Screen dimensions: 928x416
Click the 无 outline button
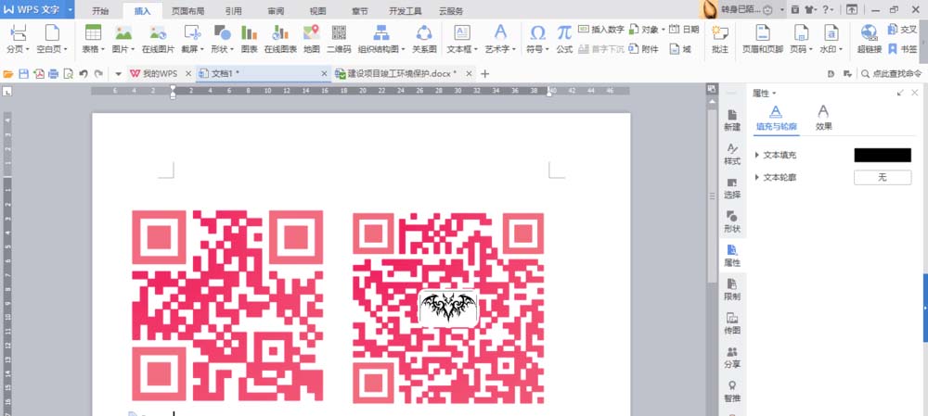pyautogui.click(x=883, y=177)
